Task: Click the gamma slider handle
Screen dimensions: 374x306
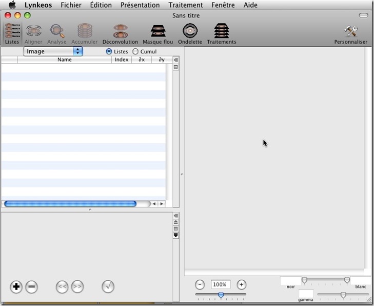Action: click(343, 295)
